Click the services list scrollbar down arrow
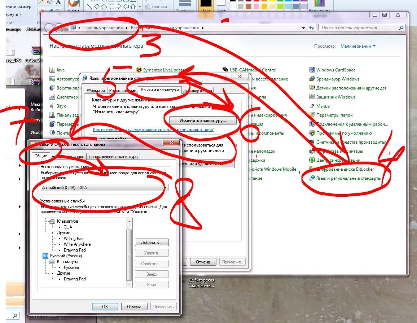 pos(129,284)
